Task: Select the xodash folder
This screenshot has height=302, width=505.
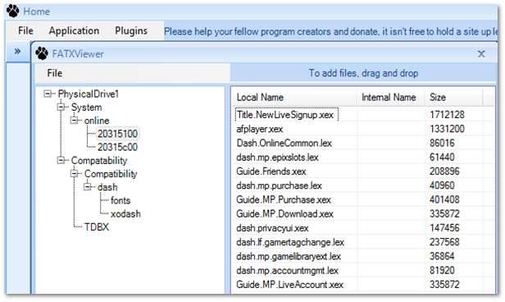Action: point(125,213)
